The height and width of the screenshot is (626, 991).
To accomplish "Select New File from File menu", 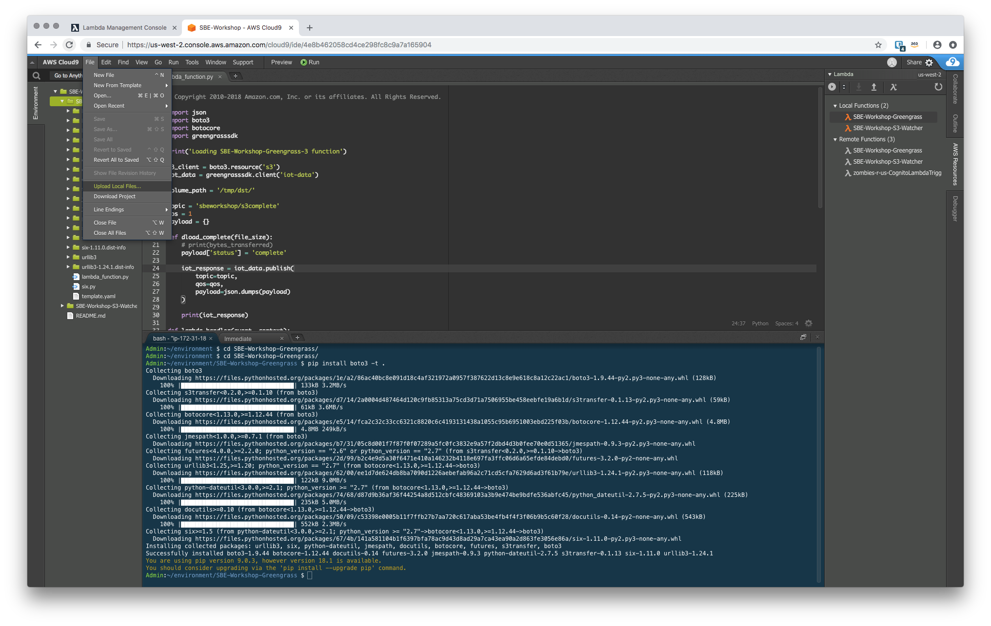I will click(x=128, y=75).
